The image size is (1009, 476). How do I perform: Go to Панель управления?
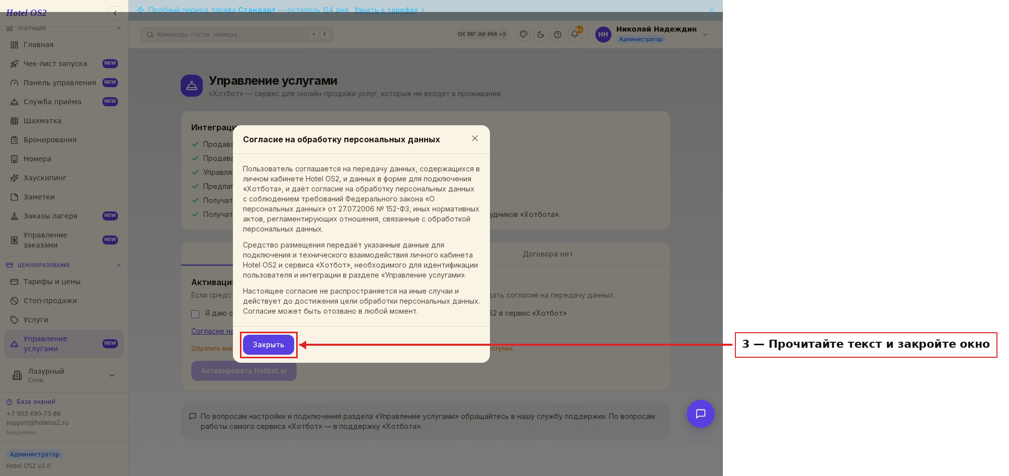64,83
